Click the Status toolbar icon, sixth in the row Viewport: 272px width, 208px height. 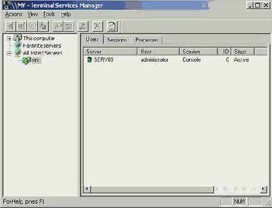(69, 26)
